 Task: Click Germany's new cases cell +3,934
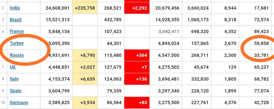point(85,103)
